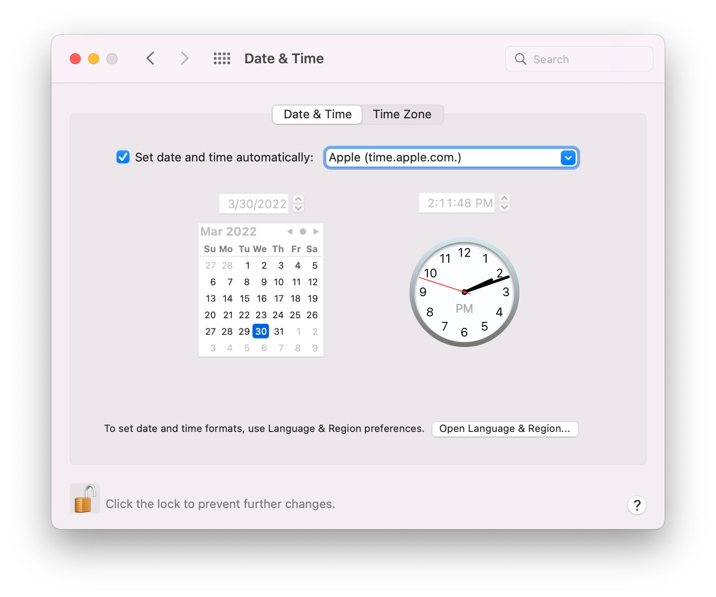This screenshot has height=597, width=716.
Task: Disable Set date and time automatically
Action: coord(123,157)
